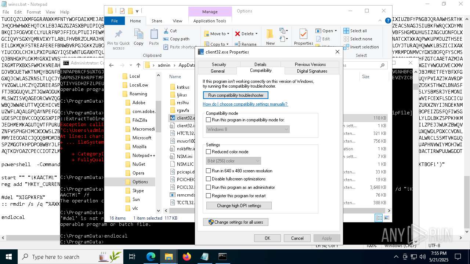
Task: Switch to large icons view button
Action: 386,218
